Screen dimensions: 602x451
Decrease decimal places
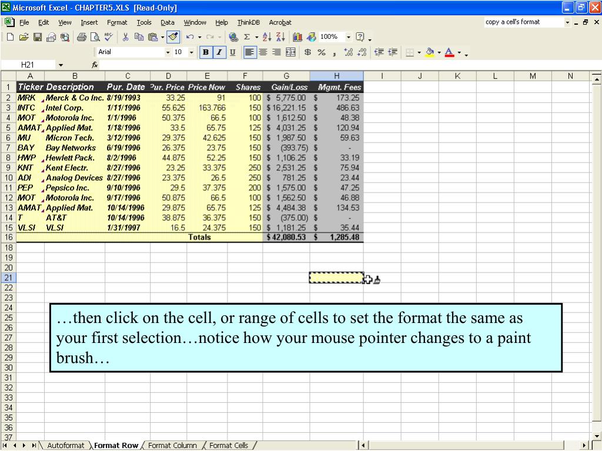[x=362, y=52]
